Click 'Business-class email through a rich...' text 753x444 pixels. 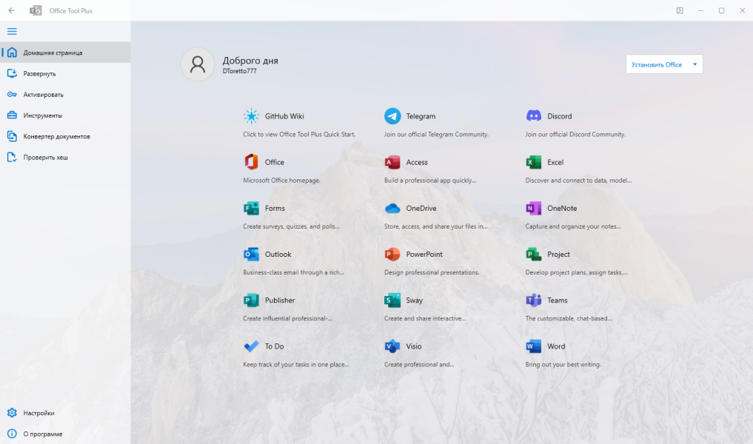click(x=293, y=272)
